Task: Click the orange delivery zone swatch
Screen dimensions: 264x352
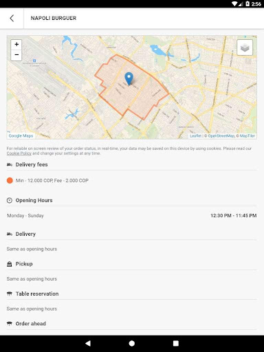Action: [x=10, y=180]
